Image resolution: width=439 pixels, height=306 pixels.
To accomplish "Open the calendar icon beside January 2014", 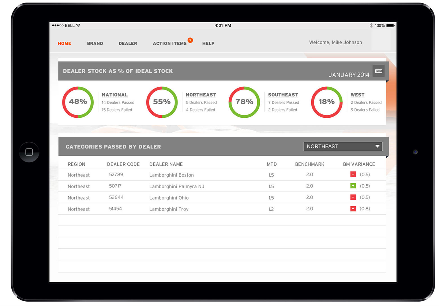I will pyautogui.click(x=379, y=71).
